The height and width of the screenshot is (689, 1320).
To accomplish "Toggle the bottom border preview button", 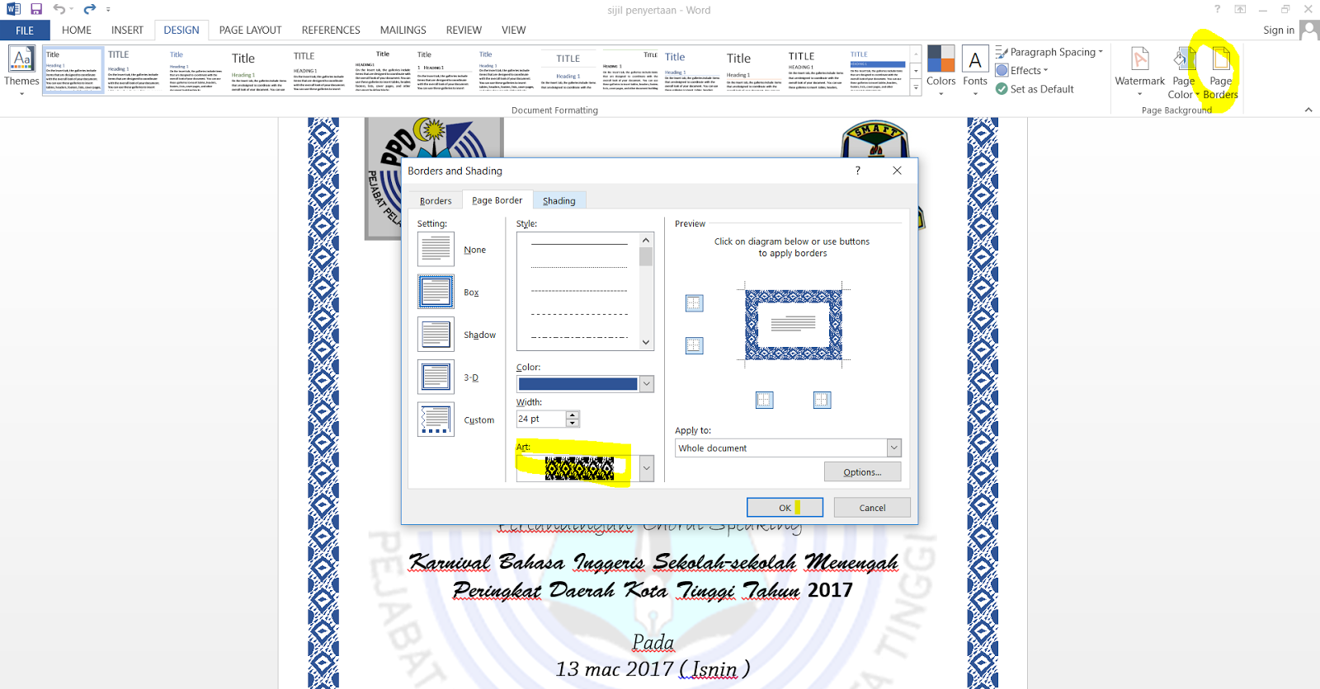I will coord(694,345).
